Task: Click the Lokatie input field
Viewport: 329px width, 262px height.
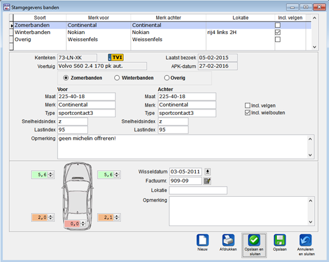Action: pyautogui.click(x=198, y=190)
